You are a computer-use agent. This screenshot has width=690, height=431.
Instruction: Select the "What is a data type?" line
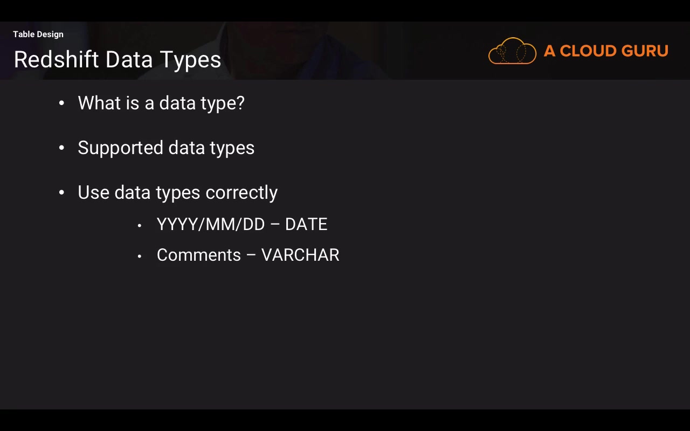[161, 103]
